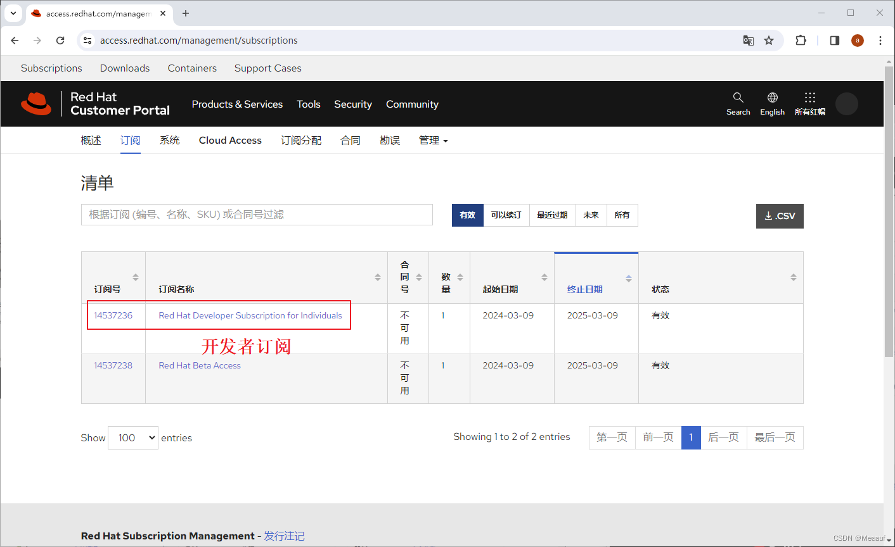This screenshot has height=547, width=895.
Task: Open the browser extensions puzzle icon
Action: [x=801, y=41]
